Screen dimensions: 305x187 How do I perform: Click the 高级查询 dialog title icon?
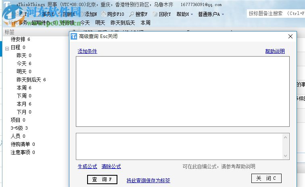click(74, 36)
